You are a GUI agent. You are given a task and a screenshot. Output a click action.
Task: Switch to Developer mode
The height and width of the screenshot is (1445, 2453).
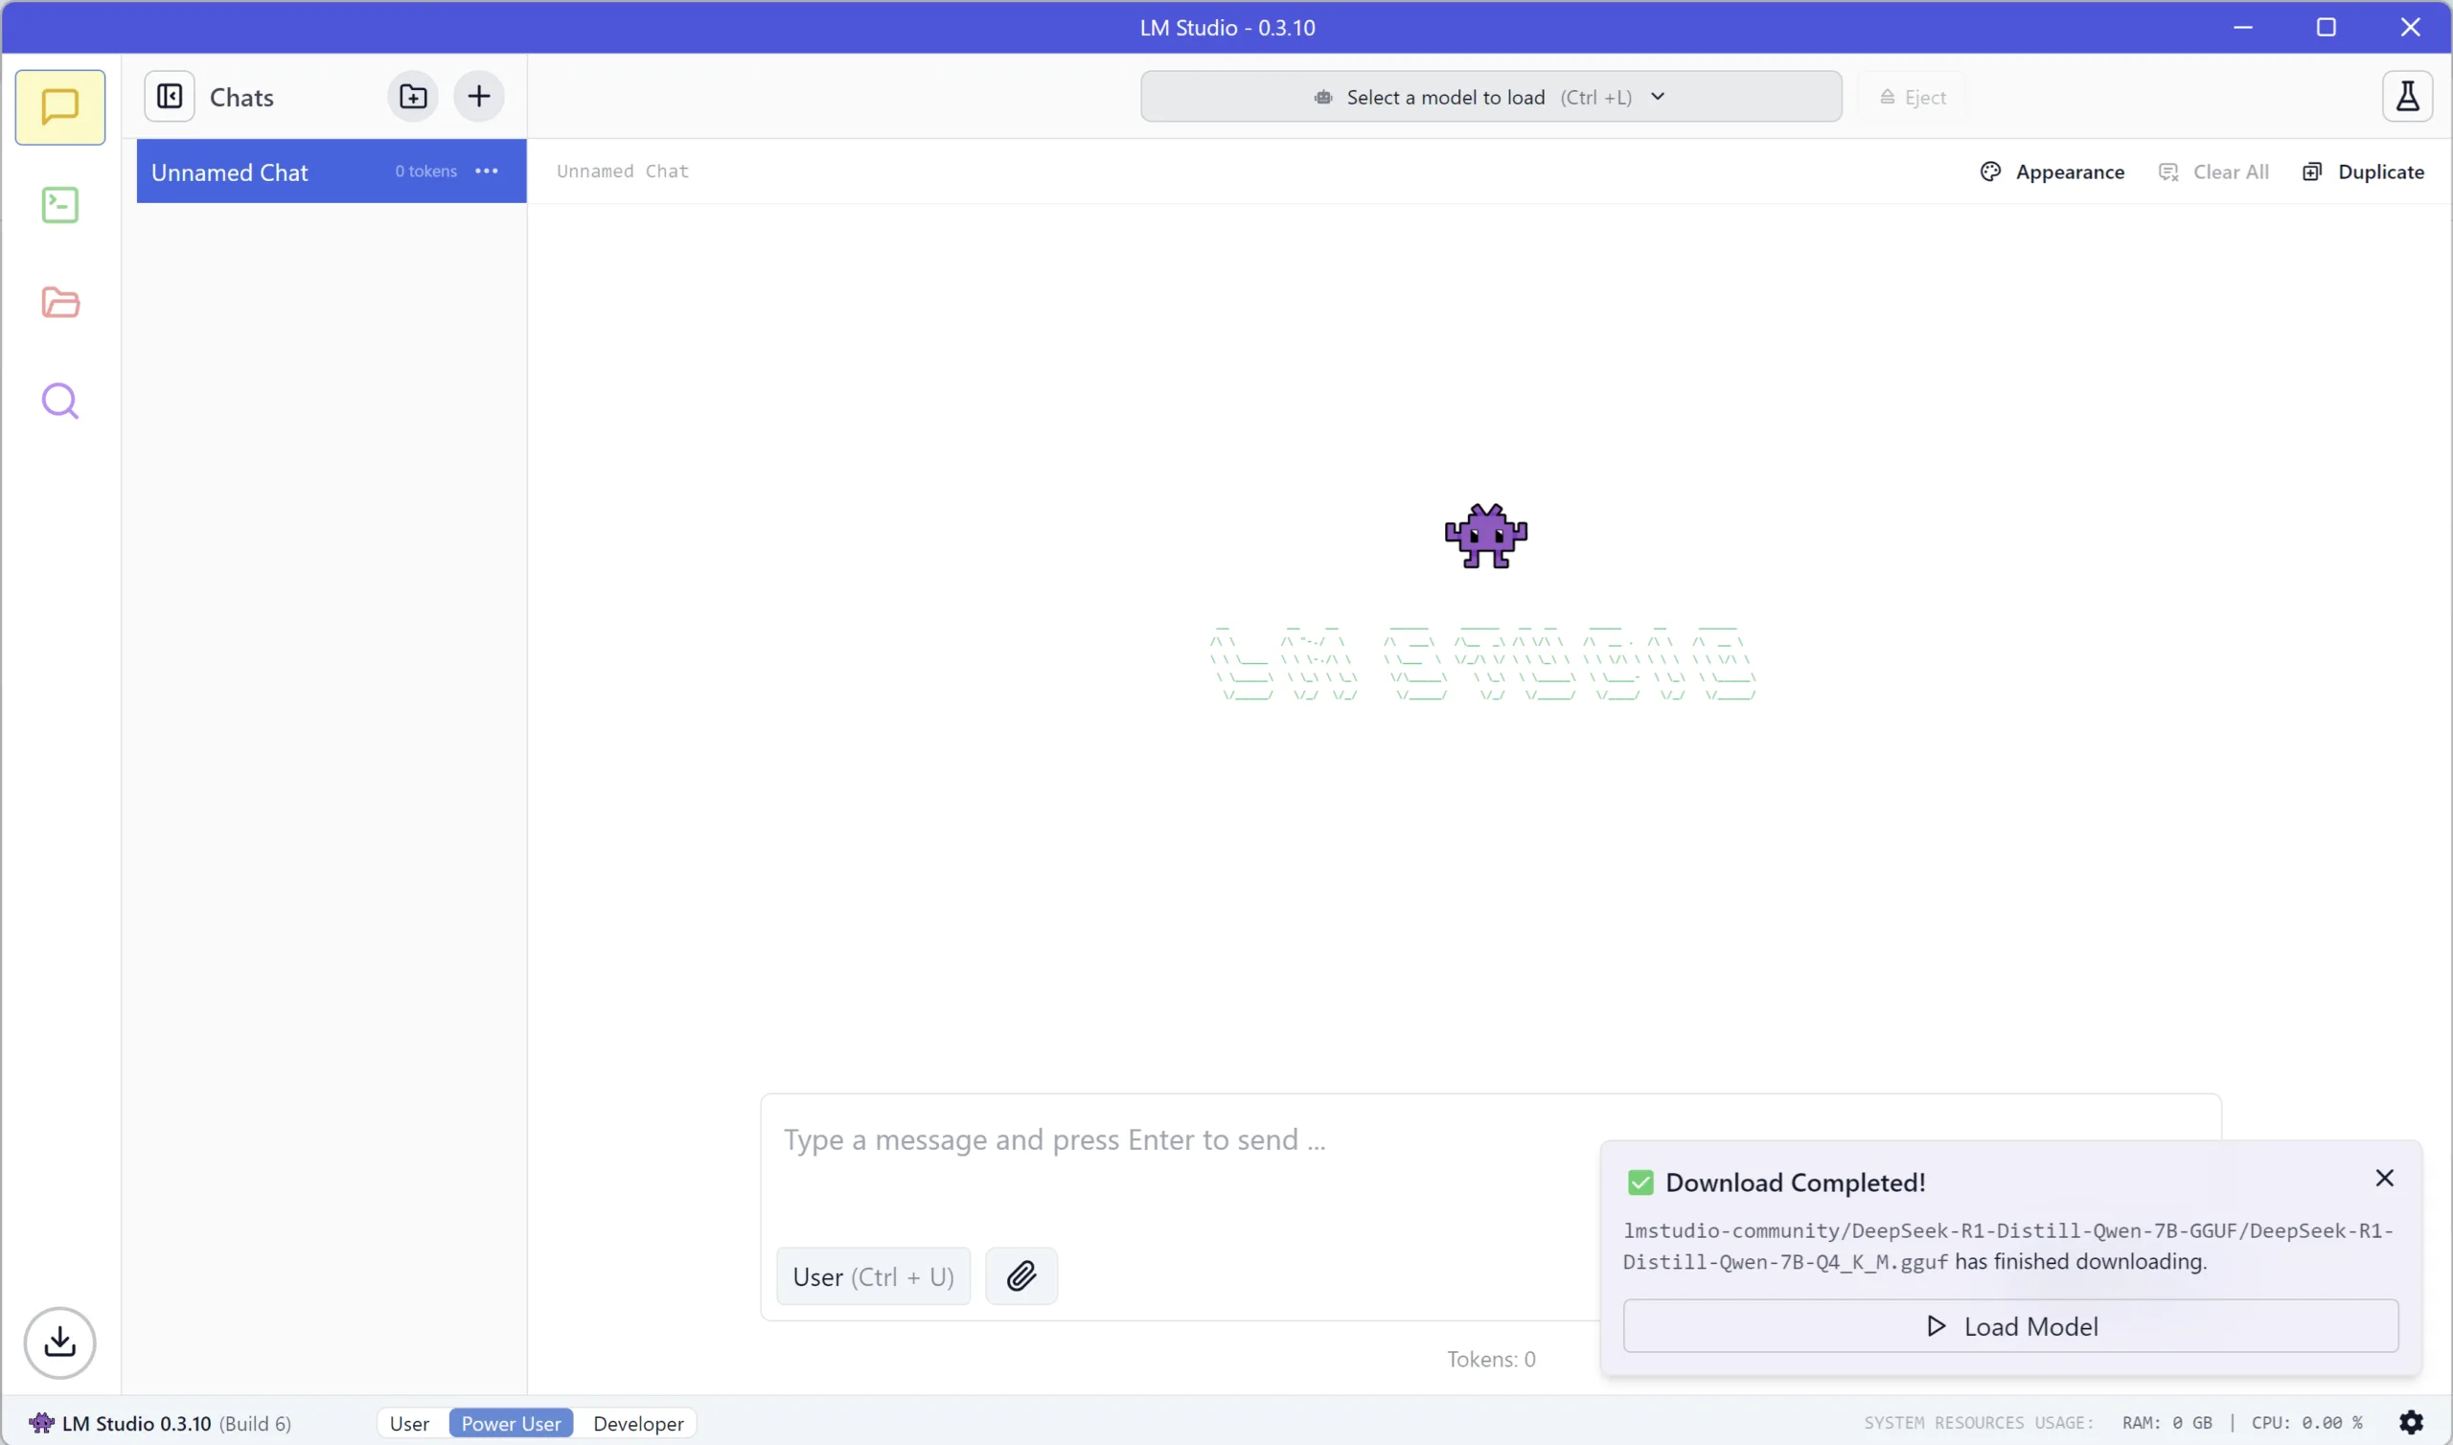(x=638, y=1423)
